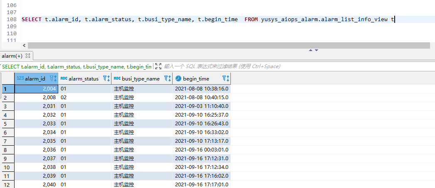Click the alarm_id cell 2,031
This screenshot has height=188, width=435.
[x=36, y=106]
